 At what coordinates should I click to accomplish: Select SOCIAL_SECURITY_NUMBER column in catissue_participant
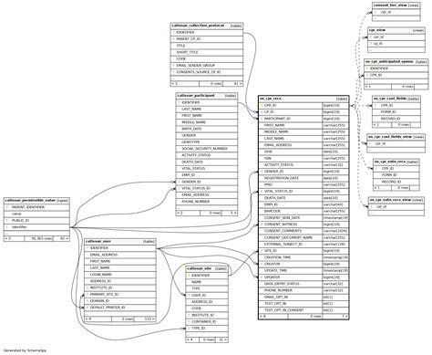(x=204, y=149)
